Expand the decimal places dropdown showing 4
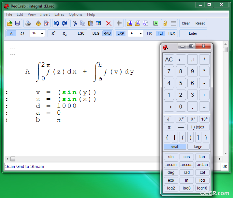233x198 pixels. click(x=135, y=33)
